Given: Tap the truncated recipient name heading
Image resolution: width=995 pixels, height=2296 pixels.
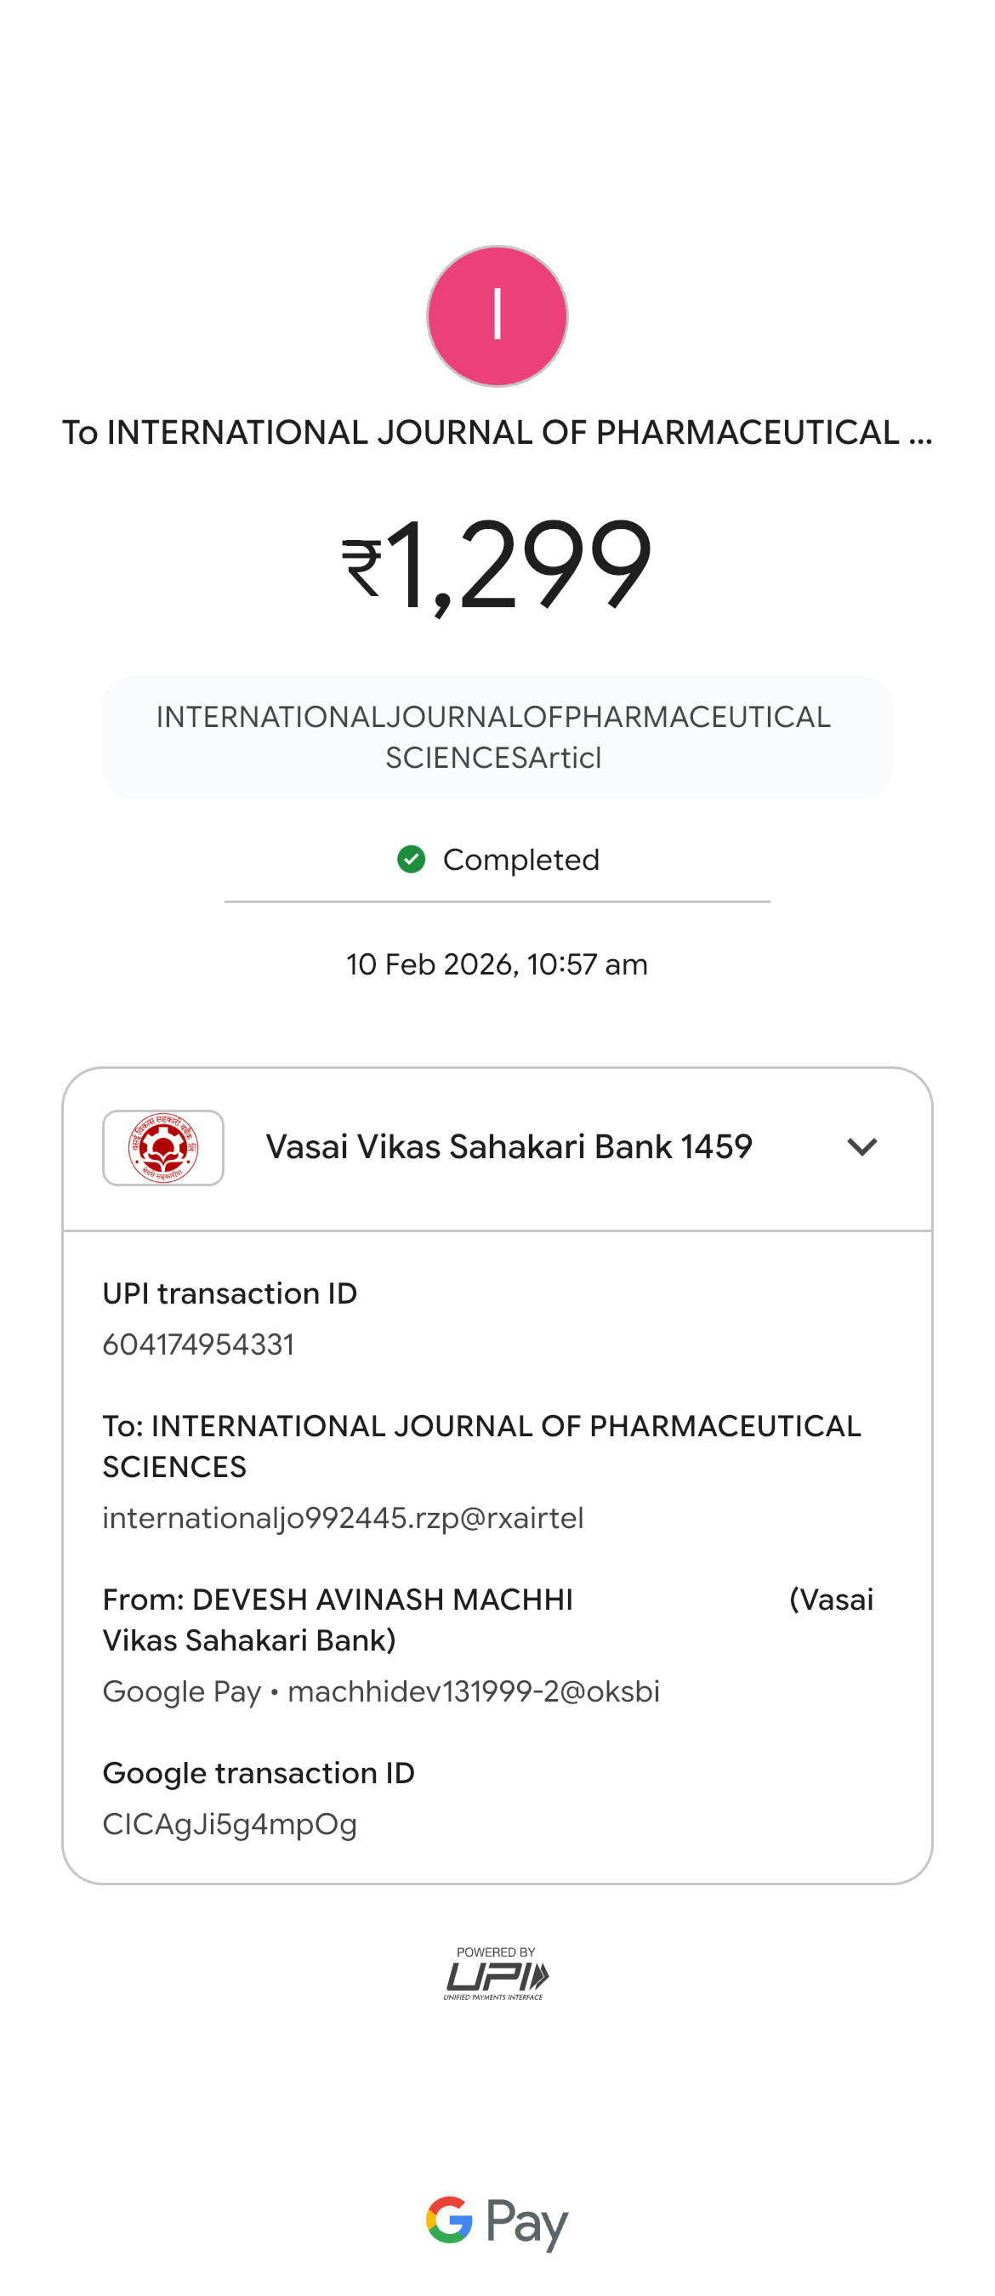Looking at the screenshot, I should point(497,433).
